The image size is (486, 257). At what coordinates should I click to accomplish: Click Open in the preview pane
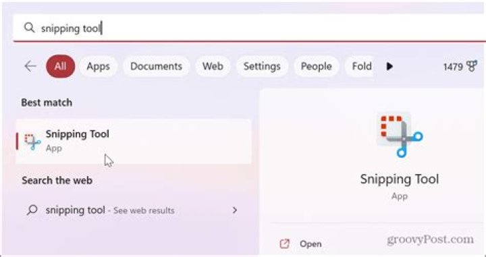[x=310, y=244]
